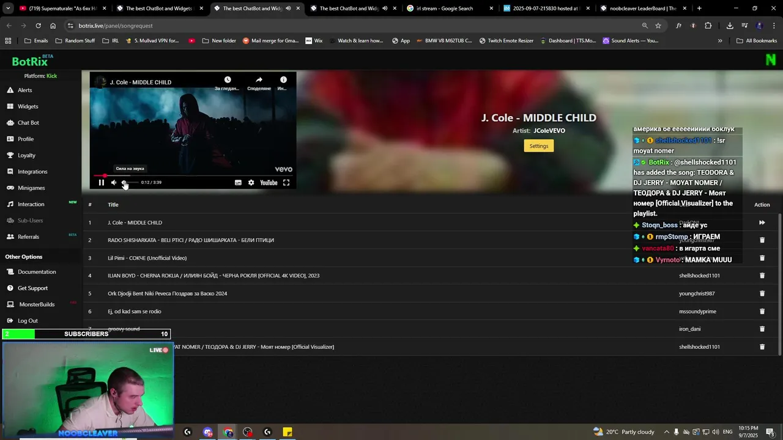Bookmark this page with star icon
The image size is (783, 440).
(x=658, y=26)
